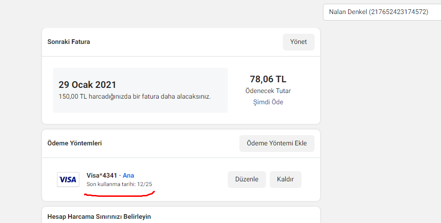
Task: Click the red underline beneath the expiry date
Action: point(119,194)
